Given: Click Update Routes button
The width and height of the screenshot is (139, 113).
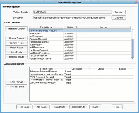Looking at the screenshot, I should click(x=16, y=38).
